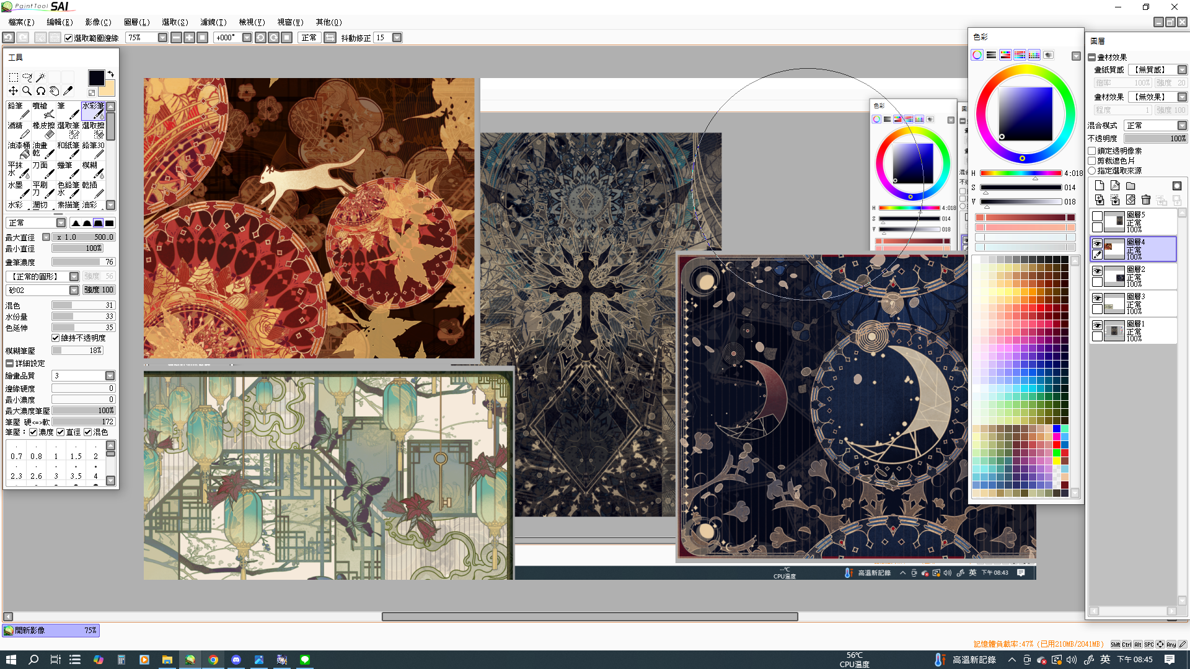
Task: Open the 編輯(E) edit menu
Action: click(59, 22)
